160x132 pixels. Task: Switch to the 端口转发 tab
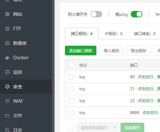pos(145,34)
